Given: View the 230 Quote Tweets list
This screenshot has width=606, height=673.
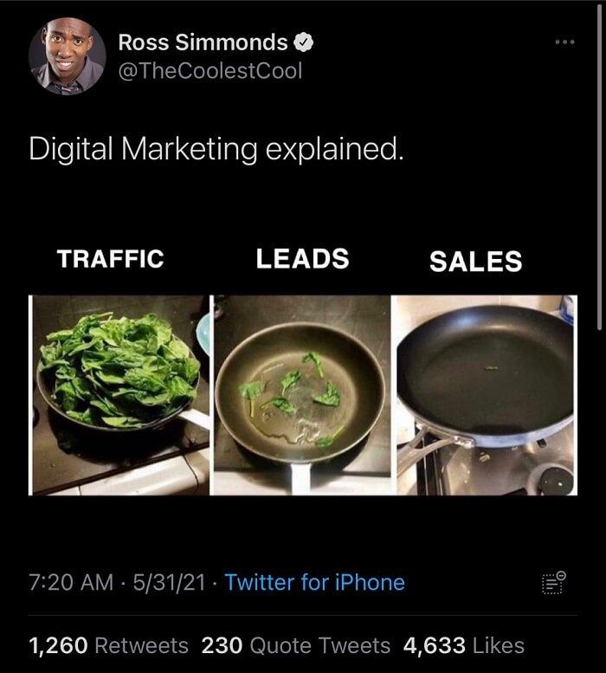Looking at the screenshot, I should coord(296,645).
